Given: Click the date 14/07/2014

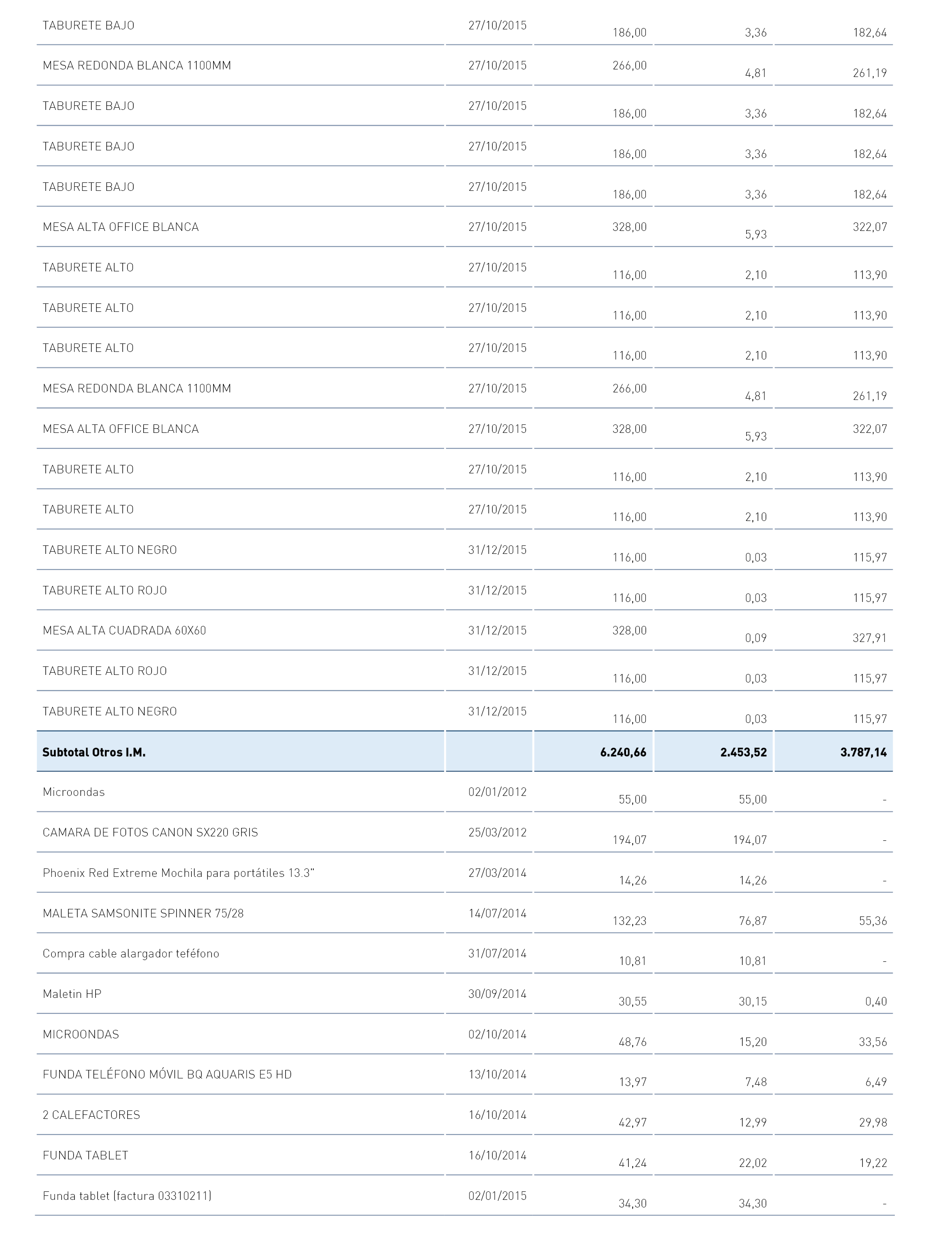Looking at the screenshot, I should click(497, 914).
